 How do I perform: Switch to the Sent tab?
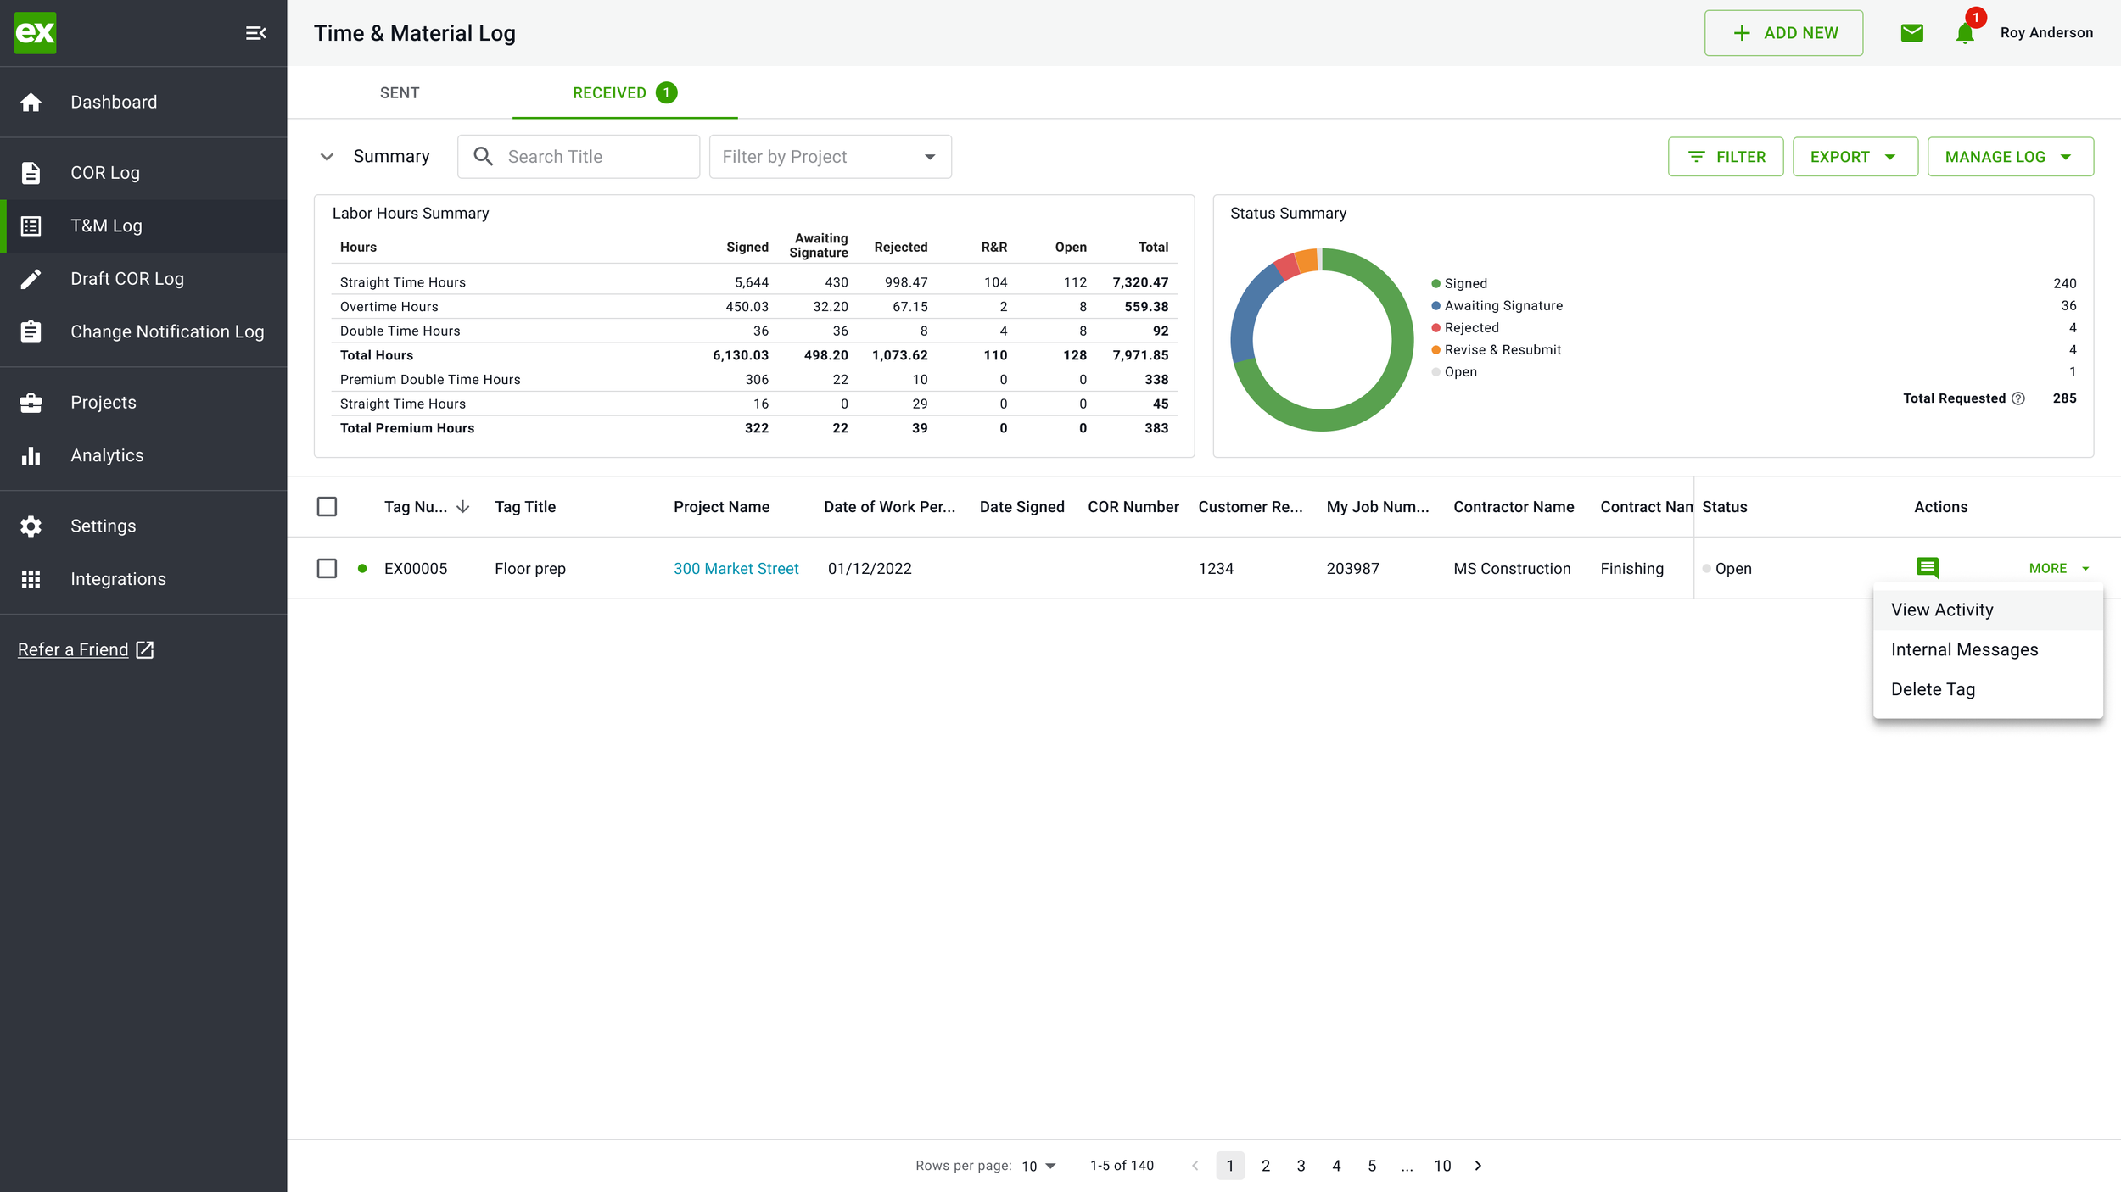coord(400,92)
